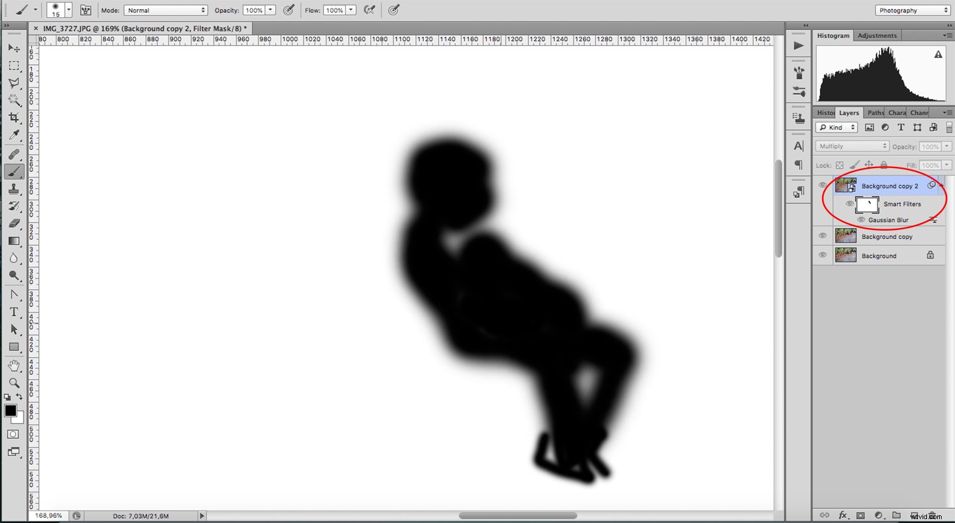Toggle the Brush Settings panel from options bar
Screen dimensions: 955x523
coord(85,10)
